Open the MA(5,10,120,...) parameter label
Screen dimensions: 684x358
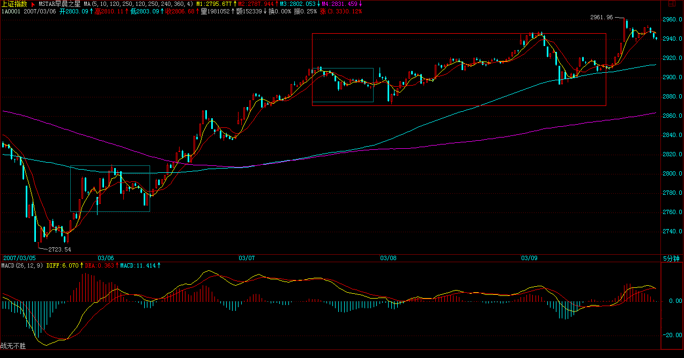pos(138,4)
